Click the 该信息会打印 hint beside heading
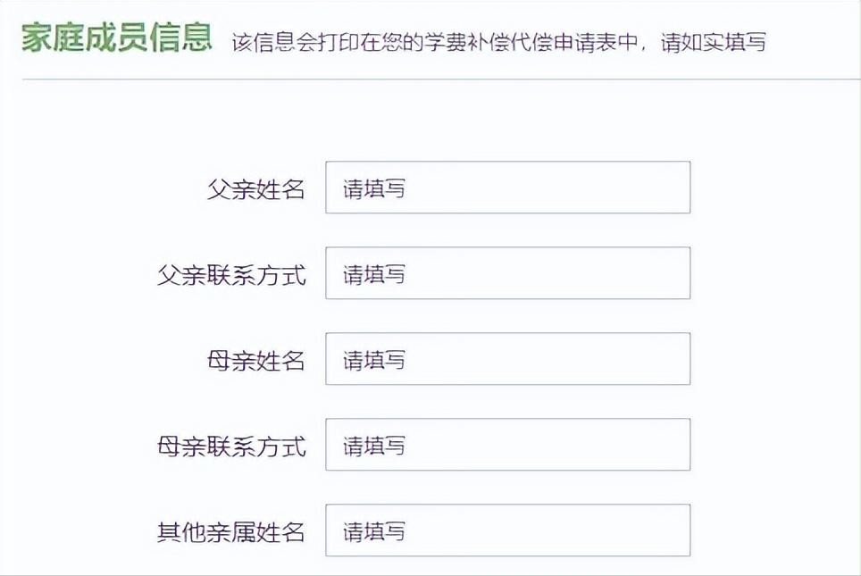Viewport: 861px width, 576px height. [x=295, y=42]
